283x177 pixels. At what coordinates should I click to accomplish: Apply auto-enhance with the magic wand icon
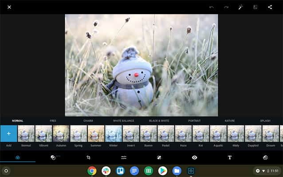click(240, 7)
